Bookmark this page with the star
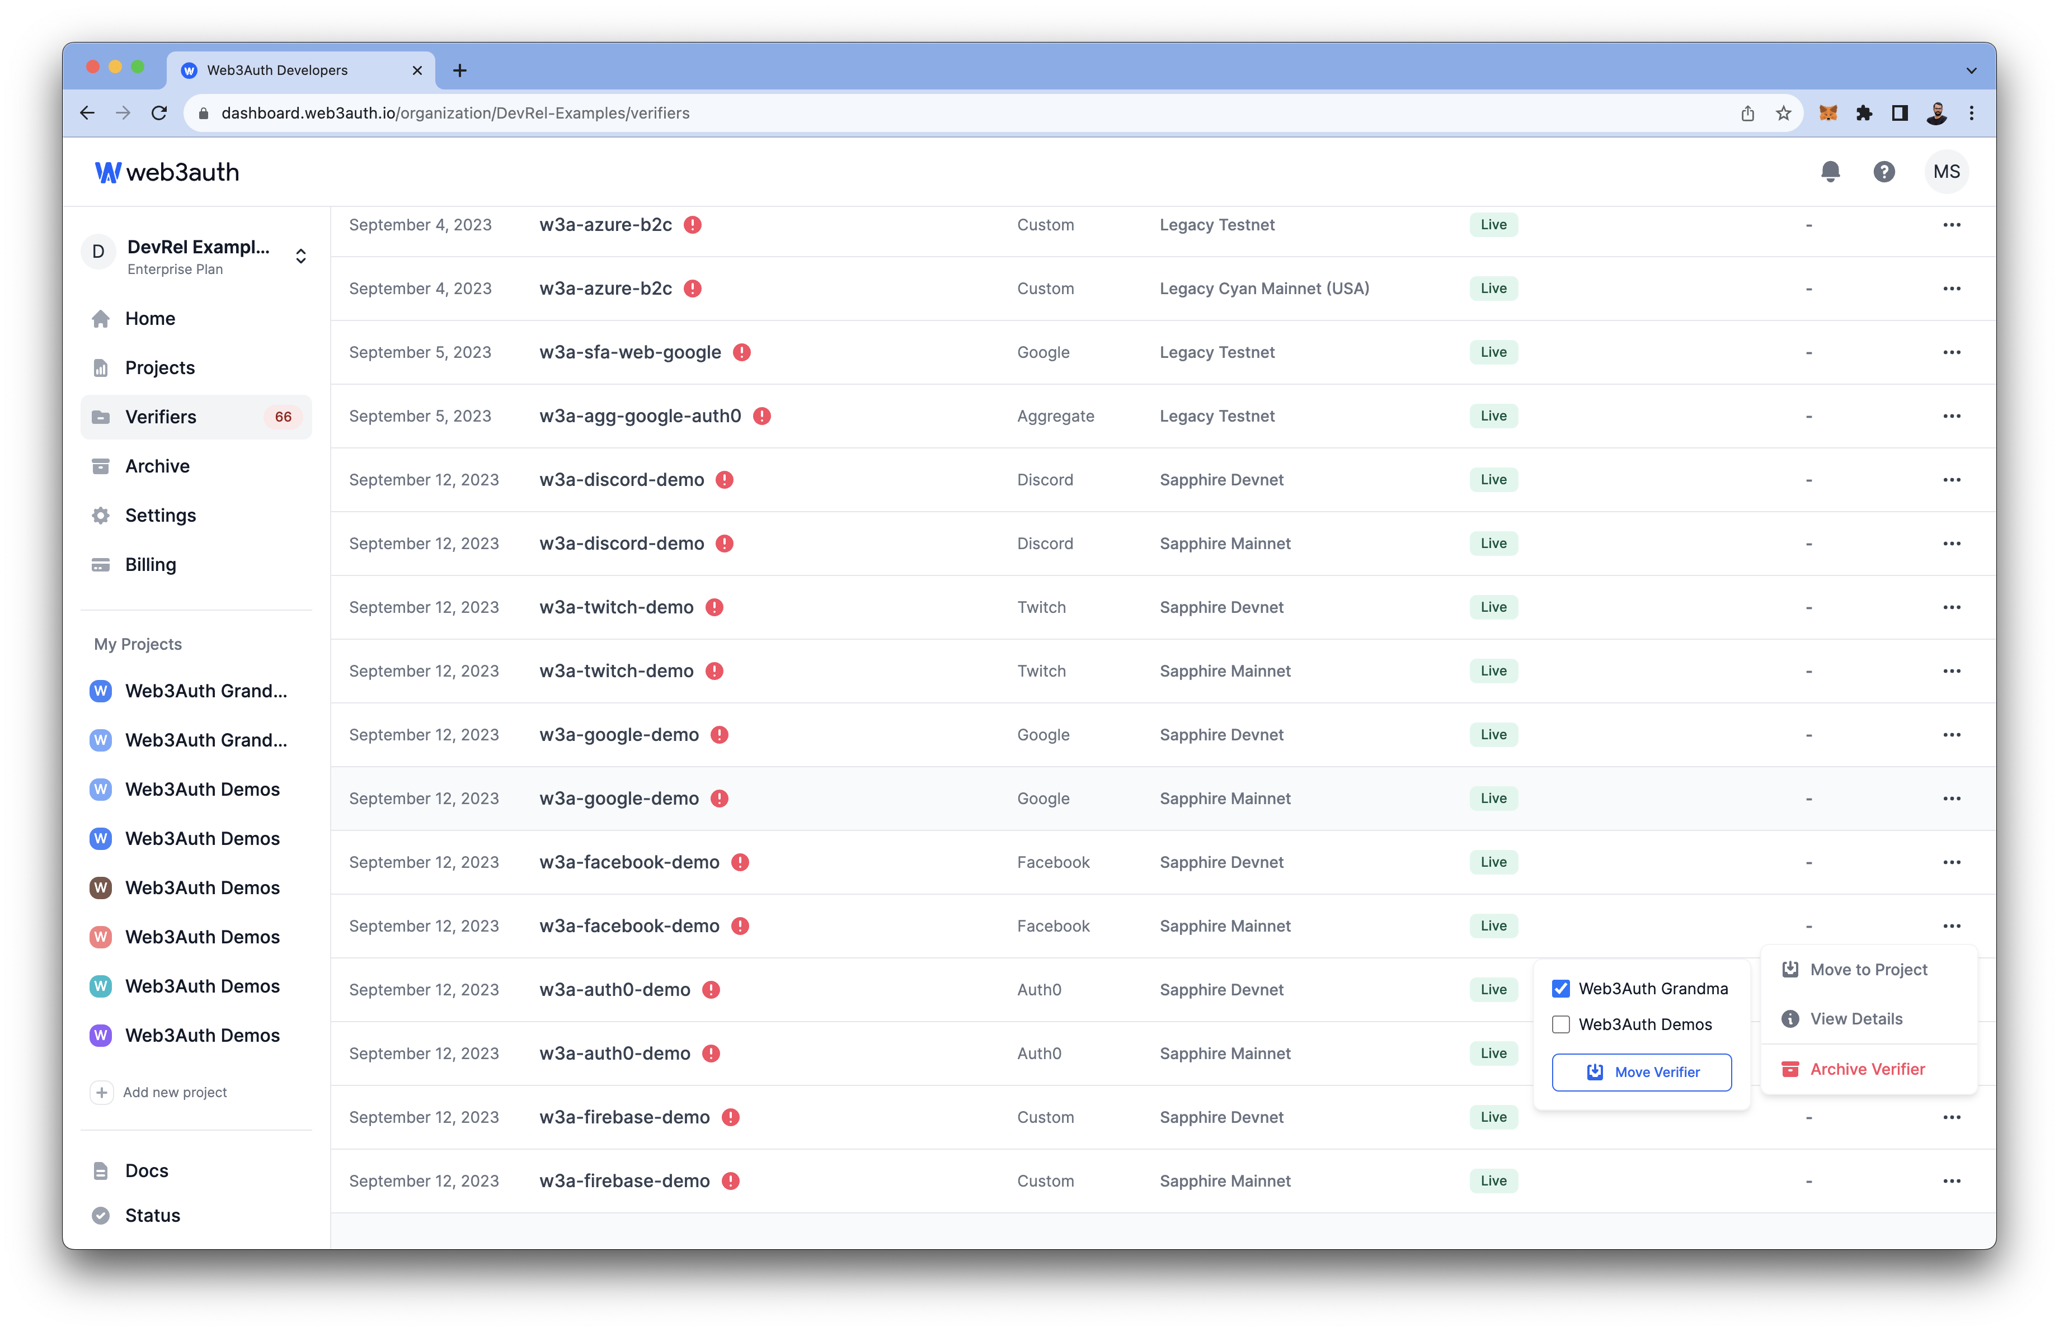 pyautogui.click(x=1783, y=113)
